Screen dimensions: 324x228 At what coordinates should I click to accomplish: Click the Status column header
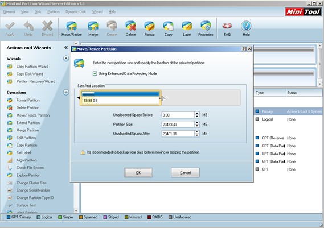pos(304,93)
